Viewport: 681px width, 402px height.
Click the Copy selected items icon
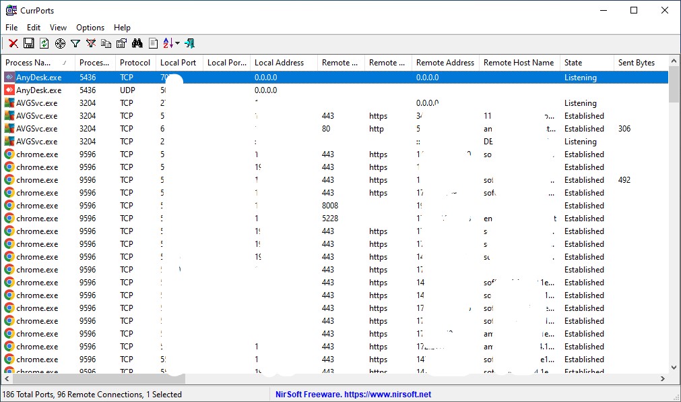[106, 43]
